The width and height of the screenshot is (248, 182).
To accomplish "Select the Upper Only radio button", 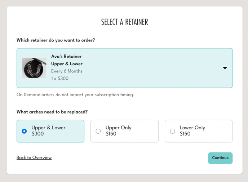I will coord(98,131).
